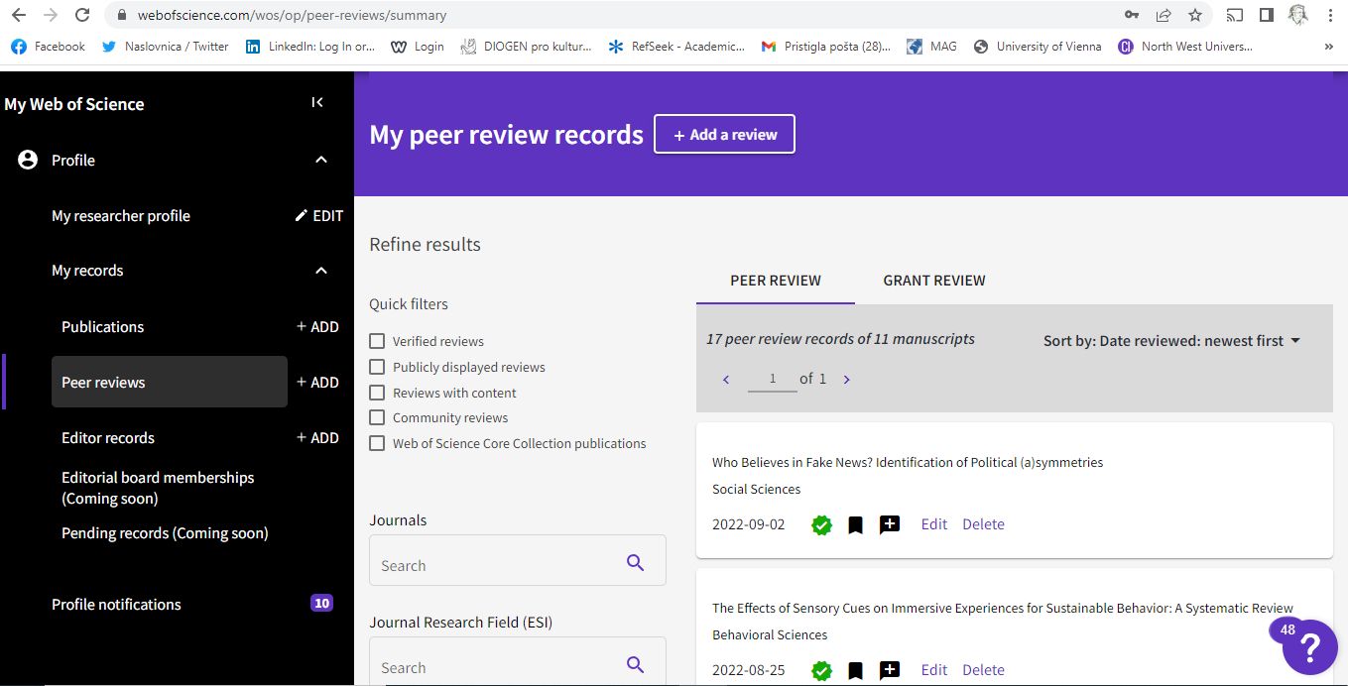The image size is (1348, 686).
Task: Open the University of Vienna bookmark
Action: 1038,47
